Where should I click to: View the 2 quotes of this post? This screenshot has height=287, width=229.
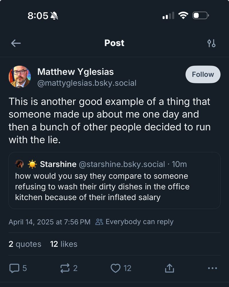tap(25, 244)
